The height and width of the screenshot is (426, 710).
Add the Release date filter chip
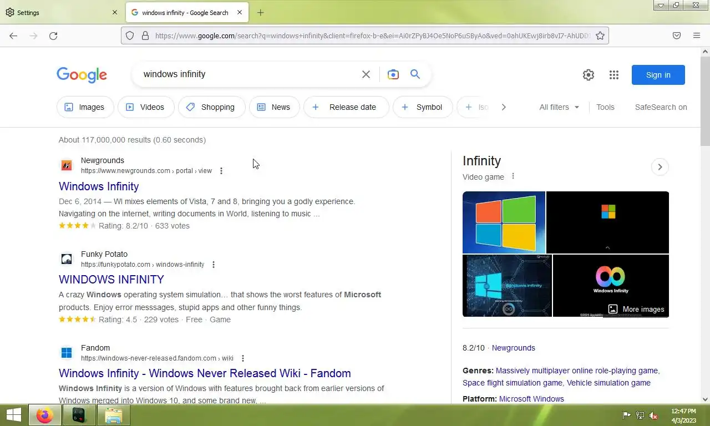[x=346, y=107]
